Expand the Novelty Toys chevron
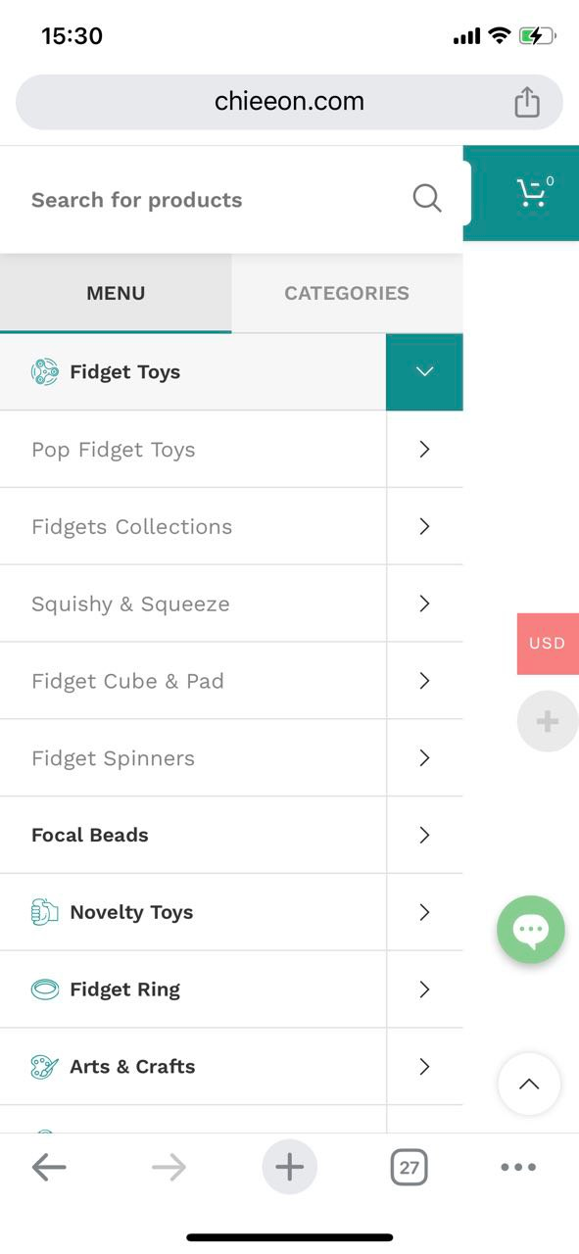The height and width of the screenshot is (1254, 579). tap(424, 912)
